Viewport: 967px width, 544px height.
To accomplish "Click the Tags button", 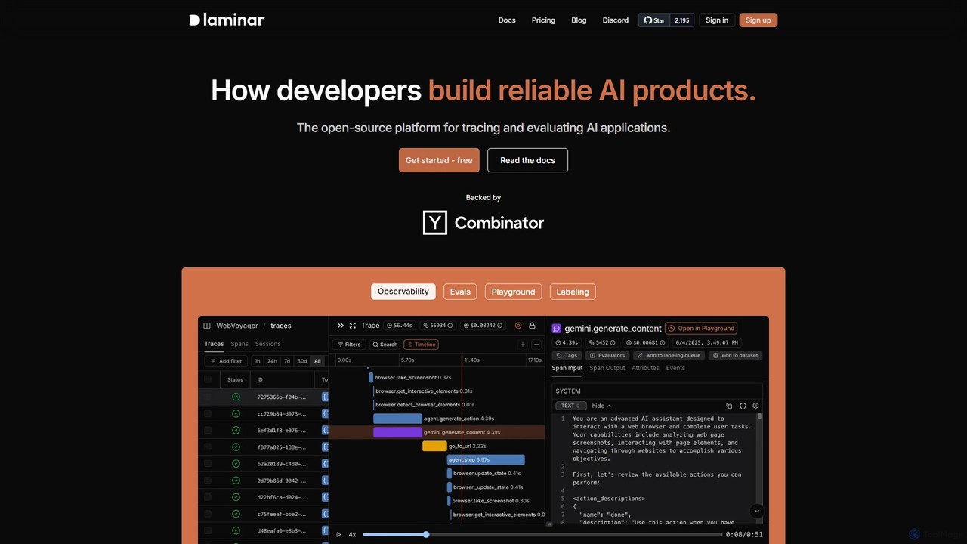I will (x=567, y=355).
